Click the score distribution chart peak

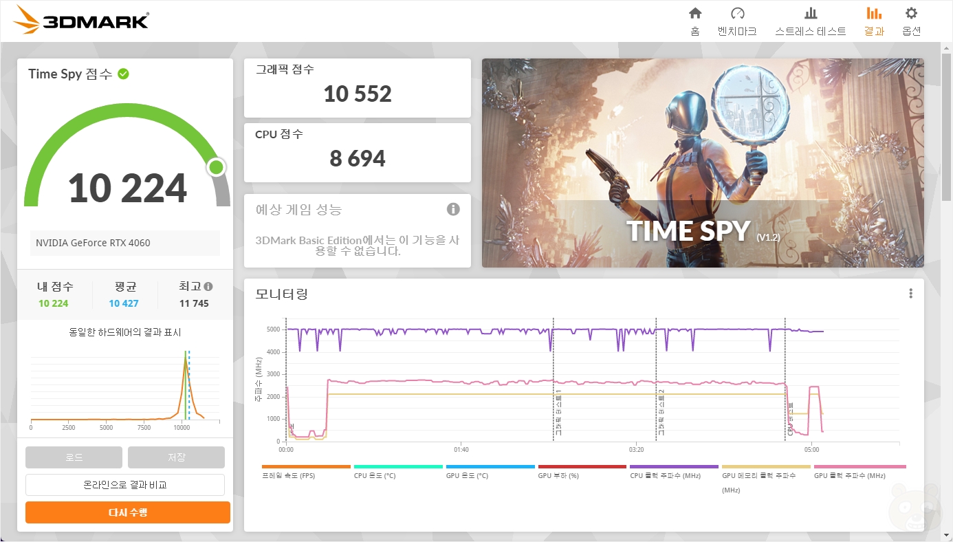(185, 358)
